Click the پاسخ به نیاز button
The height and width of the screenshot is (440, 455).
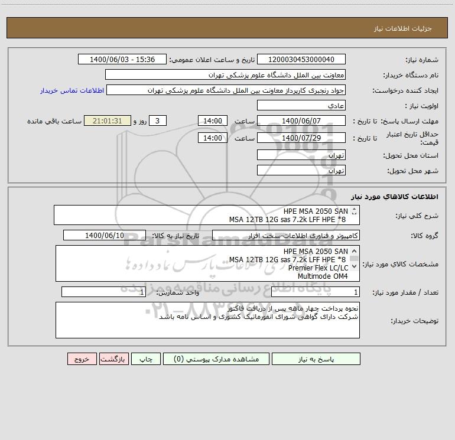316,358
